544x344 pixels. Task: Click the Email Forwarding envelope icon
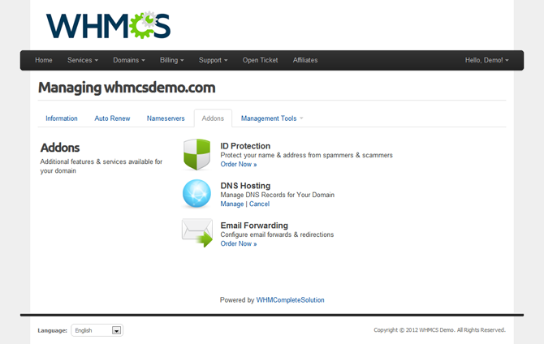click(x=197, y=233)
